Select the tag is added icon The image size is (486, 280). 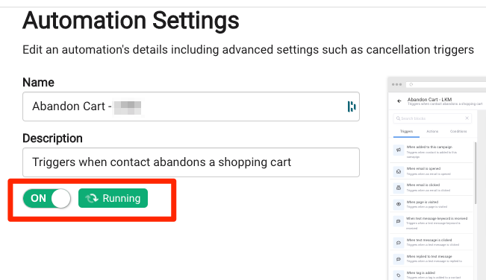[x=399, y=275]
